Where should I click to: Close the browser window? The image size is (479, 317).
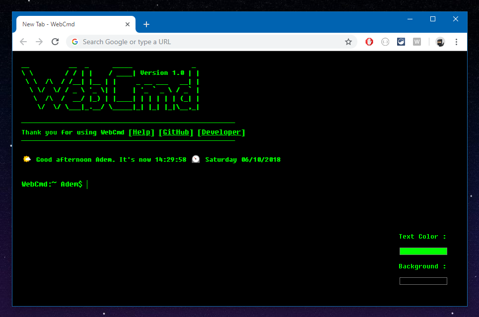click(456, 19)
